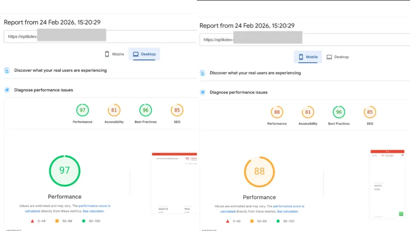The image size is (410, 231).
Task: Open the Best Practices score gauge of 96
Action: pos(145,110)
